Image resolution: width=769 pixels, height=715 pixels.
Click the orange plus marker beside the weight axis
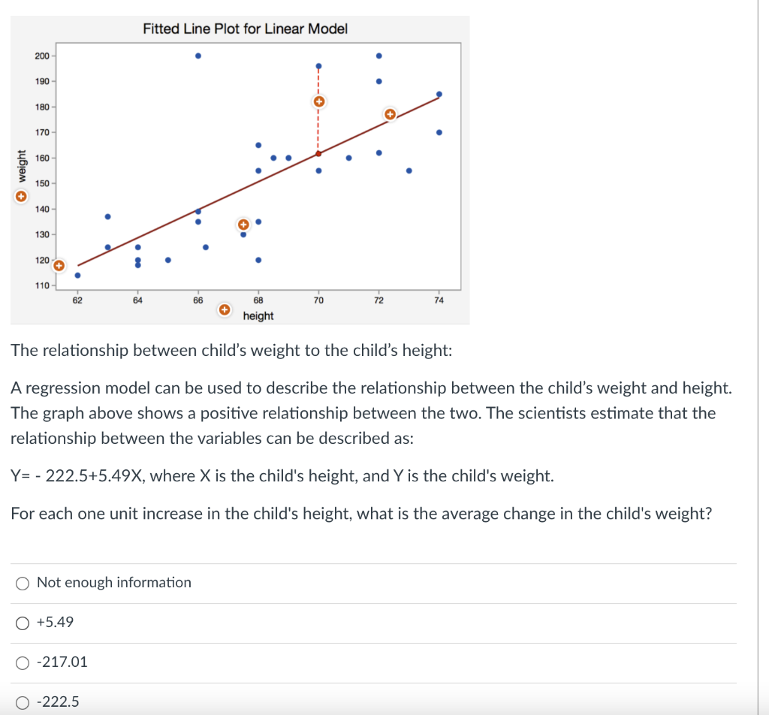coord(21,196)
